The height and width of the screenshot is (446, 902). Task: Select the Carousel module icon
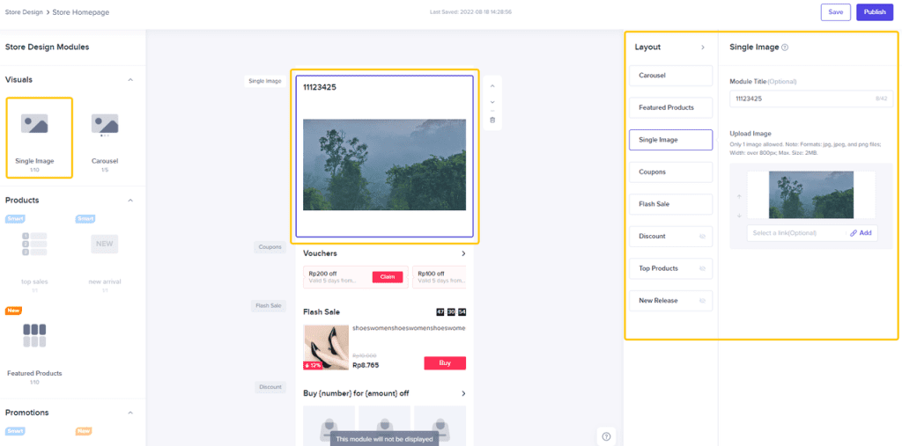[x=105, y=125]
